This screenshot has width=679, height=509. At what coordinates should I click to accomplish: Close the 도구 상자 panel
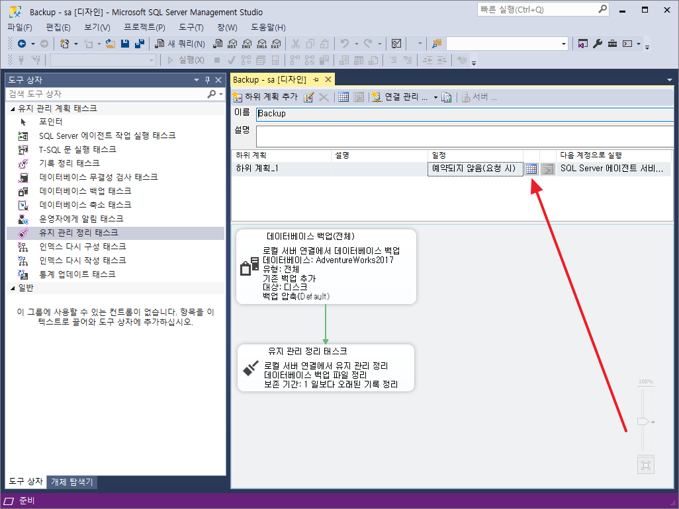coord(218,80)
